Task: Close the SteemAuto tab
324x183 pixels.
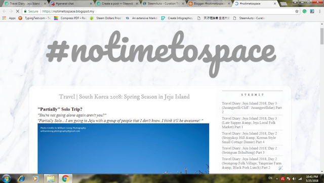Action: pos(183,4)
